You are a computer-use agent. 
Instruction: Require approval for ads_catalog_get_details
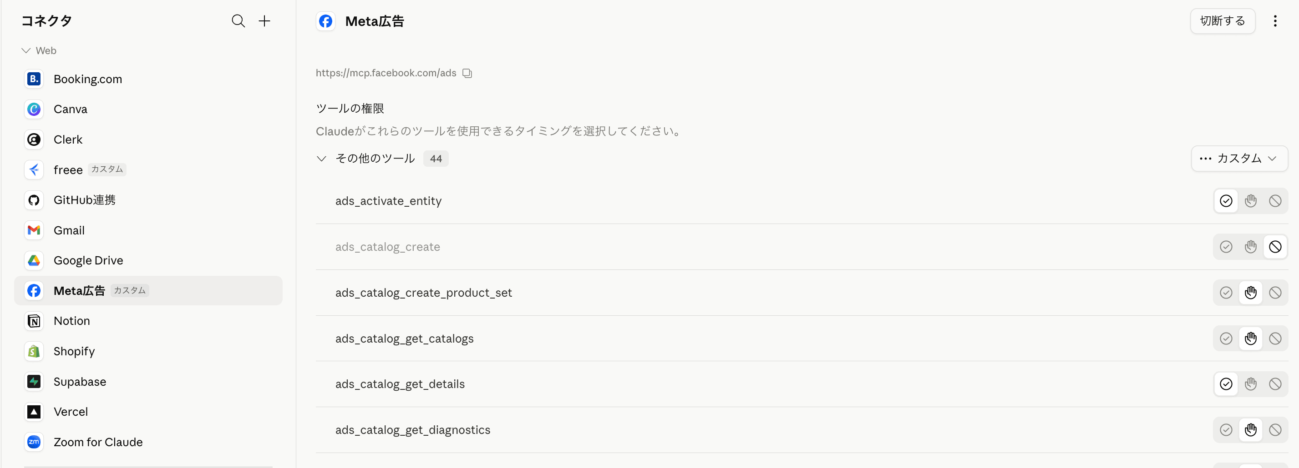1251,384
